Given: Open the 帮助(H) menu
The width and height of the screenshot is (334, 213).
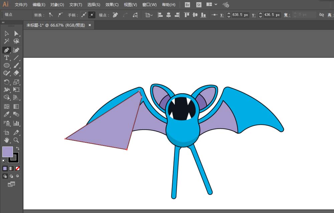Looking at the screenshot, I should point(169,5).
